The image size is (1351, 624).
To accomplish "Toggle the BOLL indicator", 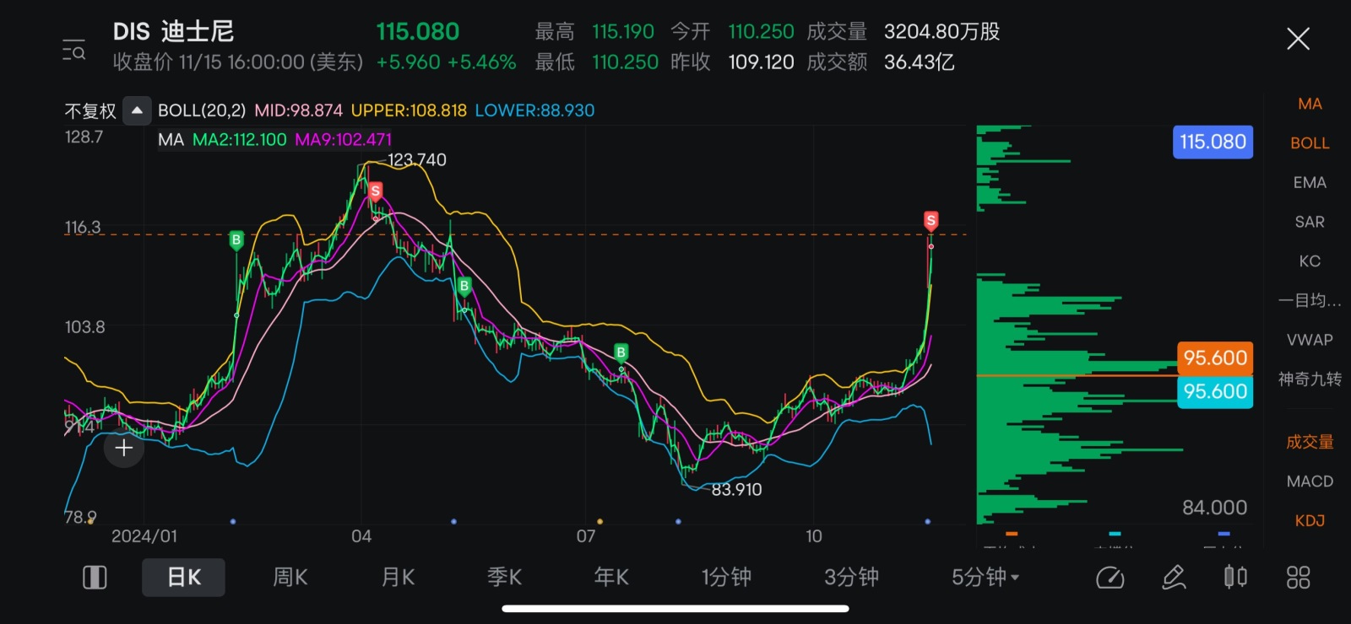I will tap(1310, 143).
